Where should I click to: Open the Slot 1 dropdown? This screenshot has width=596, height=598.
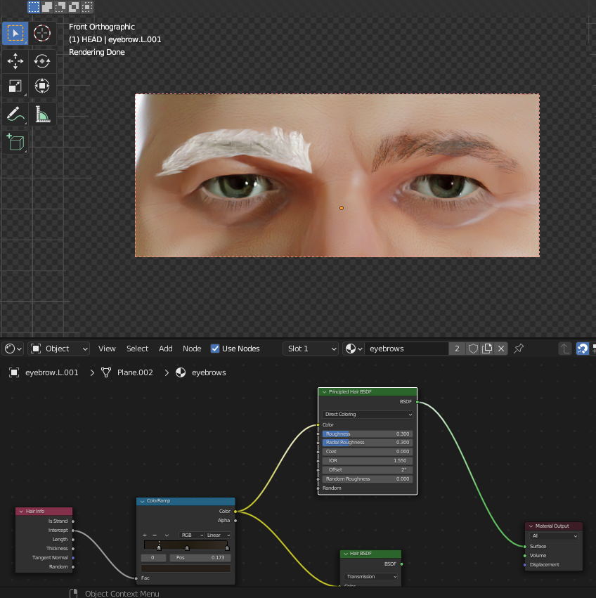tap(311, 349)
